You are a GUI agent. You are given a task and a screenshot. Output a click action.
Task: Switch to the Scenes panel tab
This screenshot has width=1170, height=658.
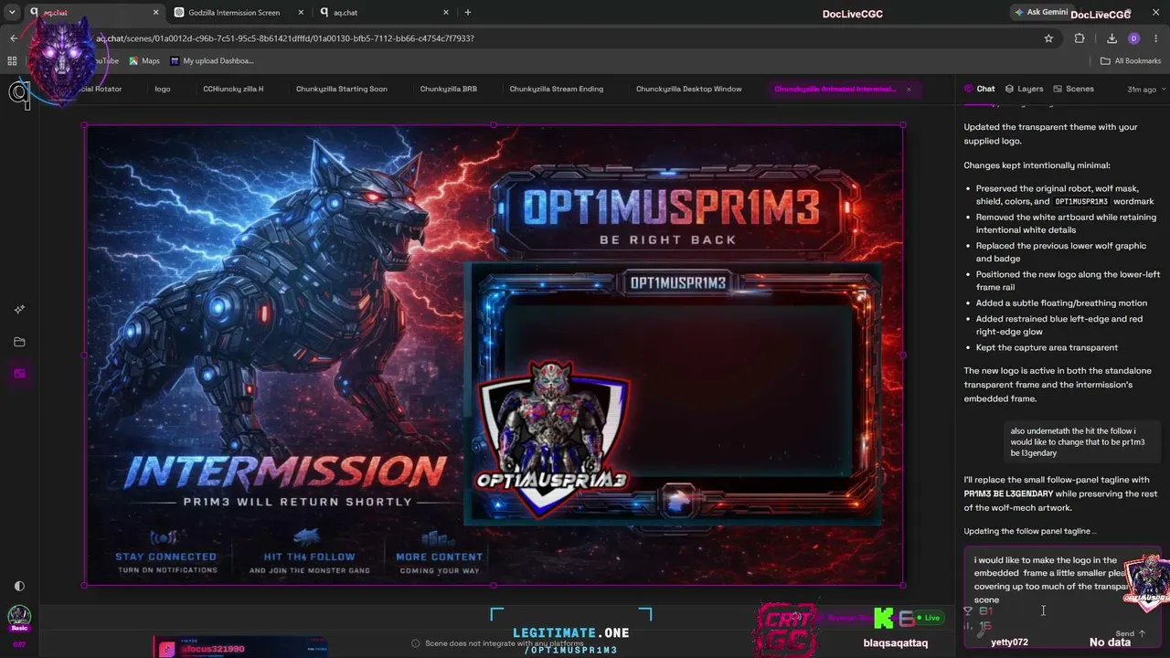point(1073,89)
